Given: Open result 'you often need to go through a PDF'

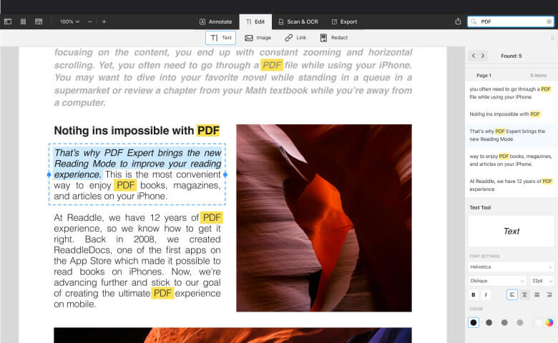Looking at the screenshot, I should [x=511, y=93].
